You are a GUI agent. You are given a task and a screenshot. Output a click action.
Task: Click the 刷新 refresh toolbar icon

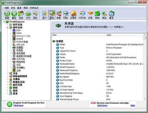click(x=7, y=15)
